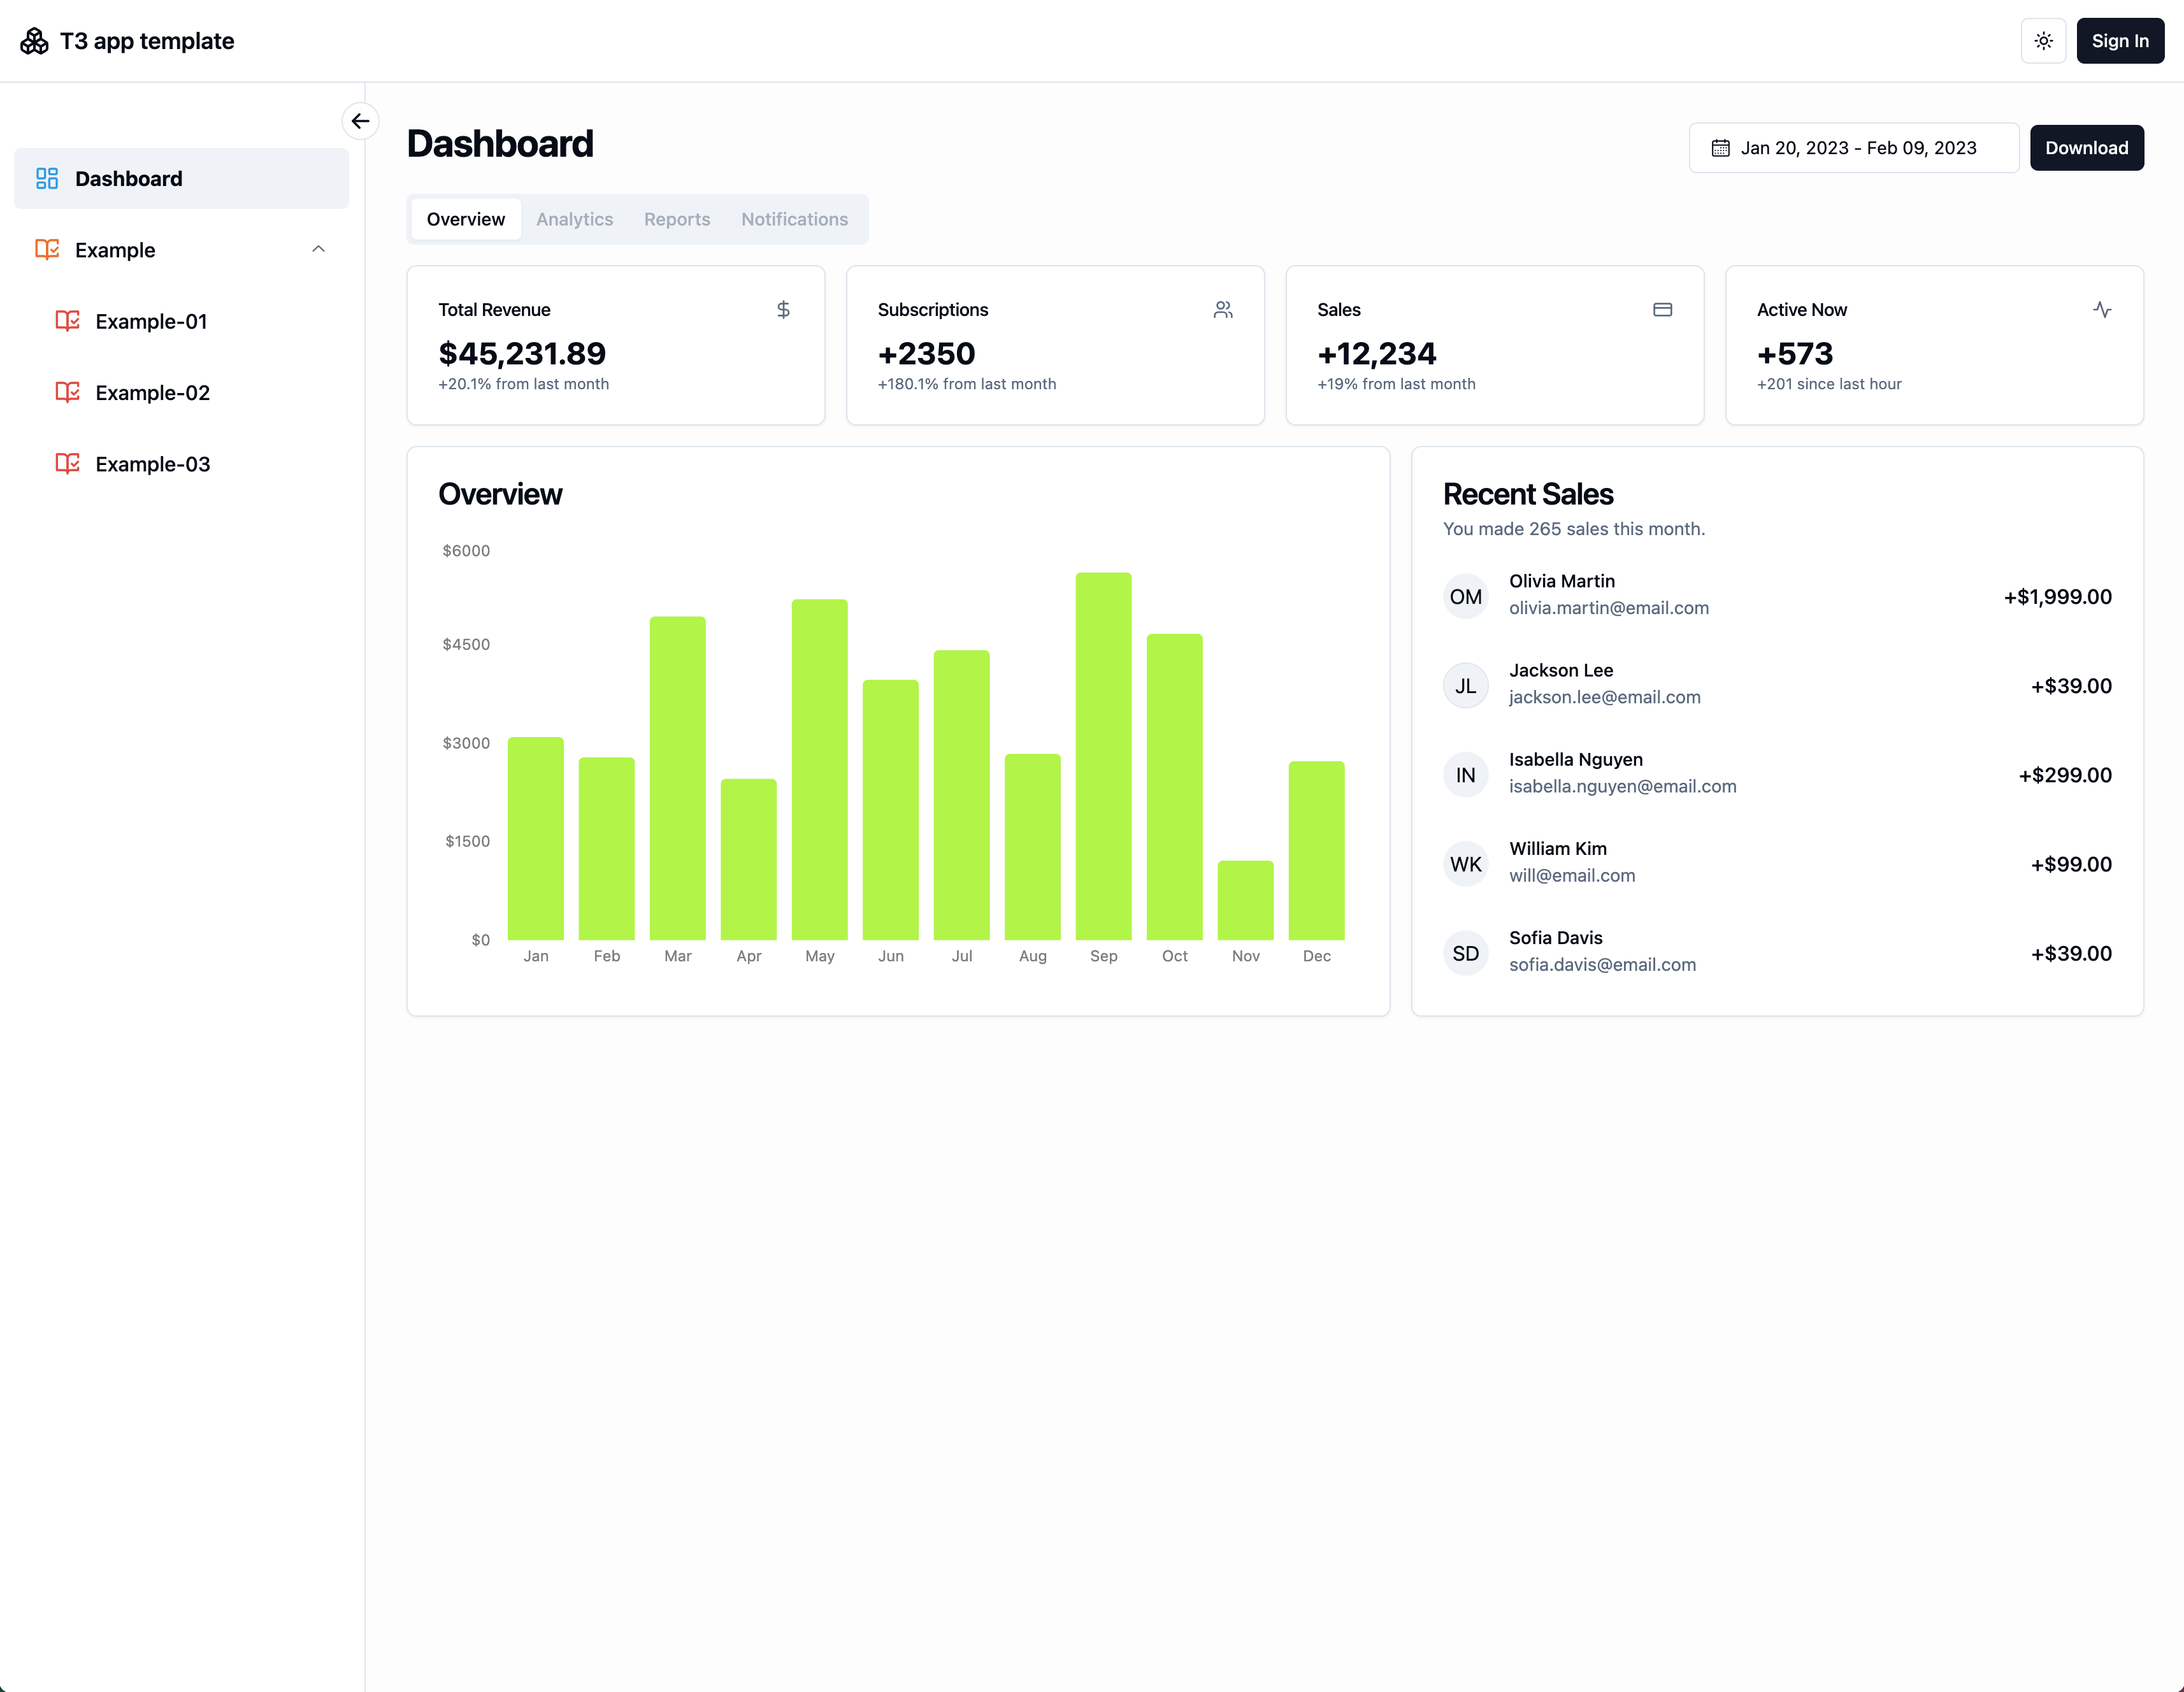Open the Notifications tab

(x=794, y=219)
